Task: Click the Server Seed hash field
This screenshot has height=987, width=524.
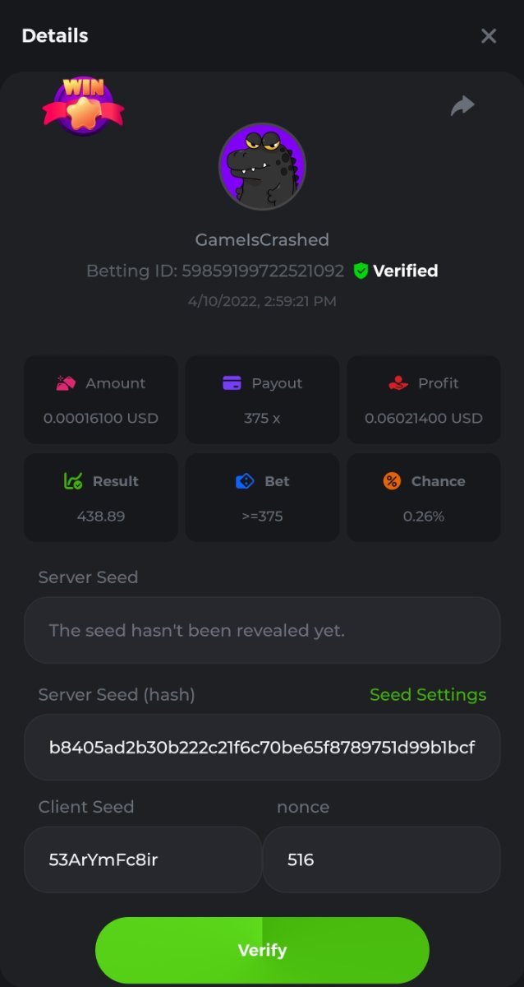Action: coord(262,747)
